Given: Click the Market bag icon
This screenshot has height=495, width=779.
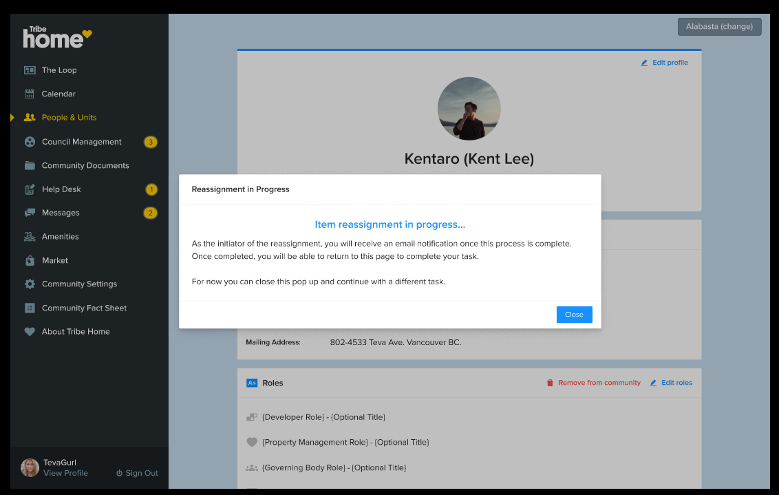Looking at the screenshot, I should click(30, 260).
